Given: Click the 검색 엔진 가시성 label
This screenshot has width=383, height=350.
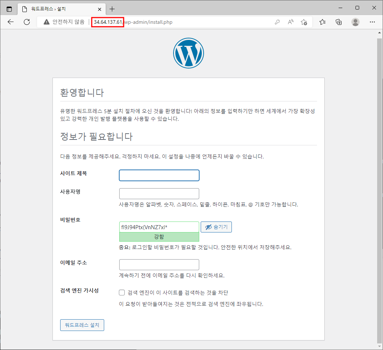Looking at the screenshot, I should click(x=79, y=290).
